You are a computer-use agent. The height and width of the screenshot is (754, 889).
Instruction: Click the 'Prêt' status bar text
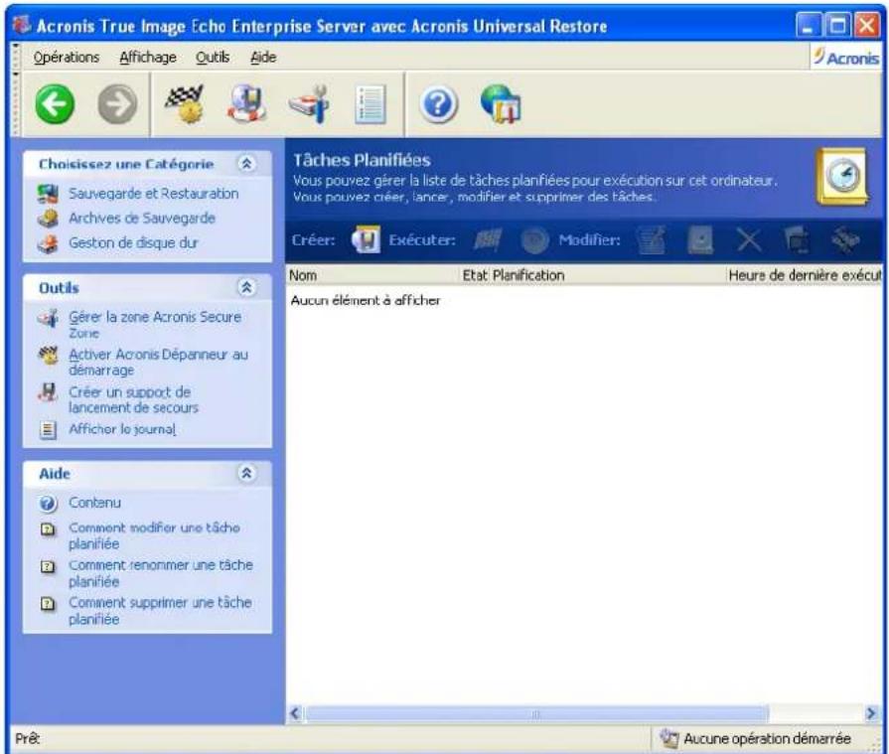tap(27, 739)
